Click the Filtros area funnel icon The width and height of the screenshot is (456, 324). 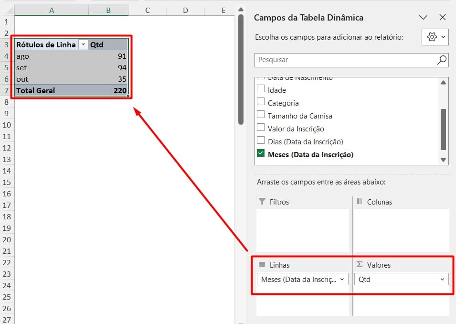262,202
